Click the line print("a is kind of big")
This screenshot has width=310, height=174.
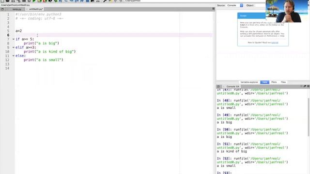49,52
